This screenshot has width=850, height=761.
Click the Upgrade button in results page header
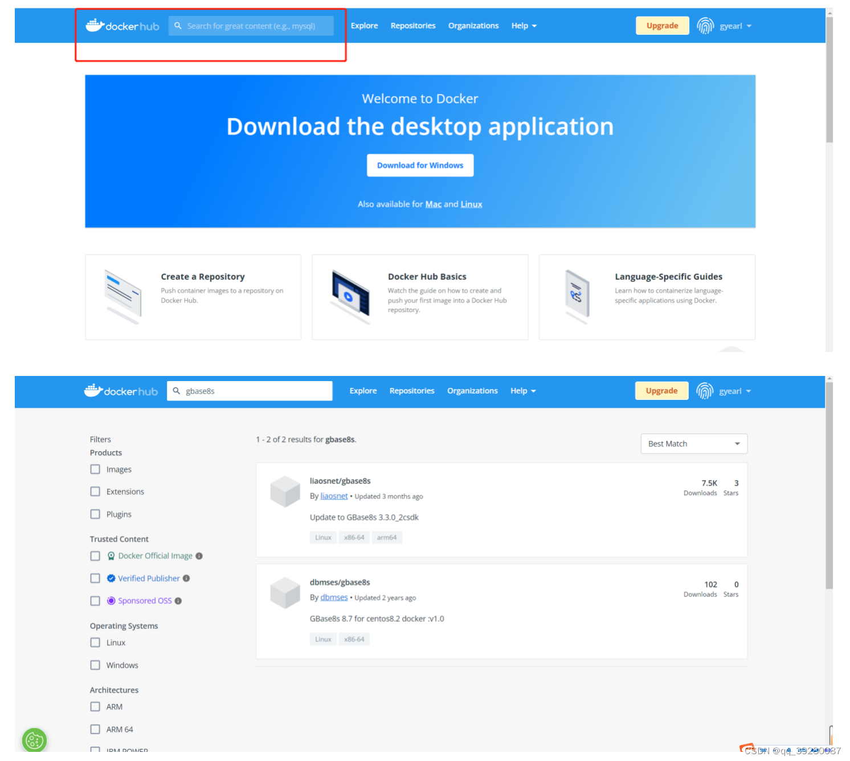point(662,391)
